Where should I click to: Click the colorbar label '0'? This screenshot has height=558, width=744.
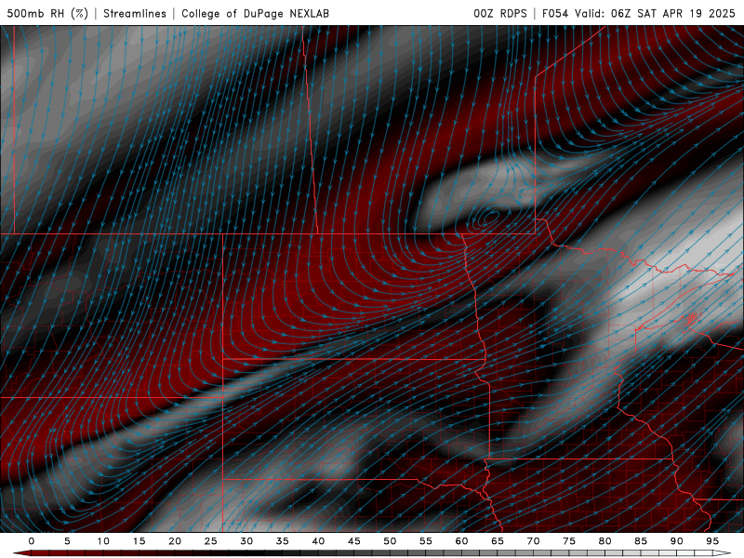point(32,541)
